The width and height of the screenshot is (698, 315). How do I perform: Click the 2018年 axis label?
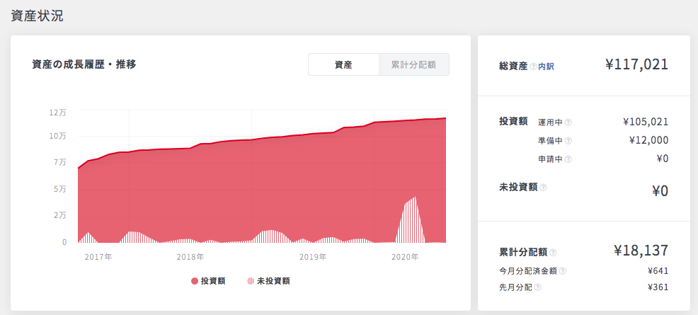(x=190, y=257)
